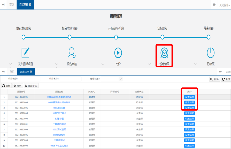Click the 刷新 refresh button
This screenshot has width=231, height=149.
click(6, 86)
